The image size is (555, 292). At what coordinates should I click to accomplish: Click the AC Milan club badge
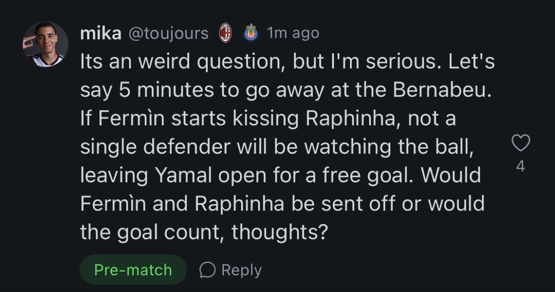pyautogui.click(x=225, y=33)
